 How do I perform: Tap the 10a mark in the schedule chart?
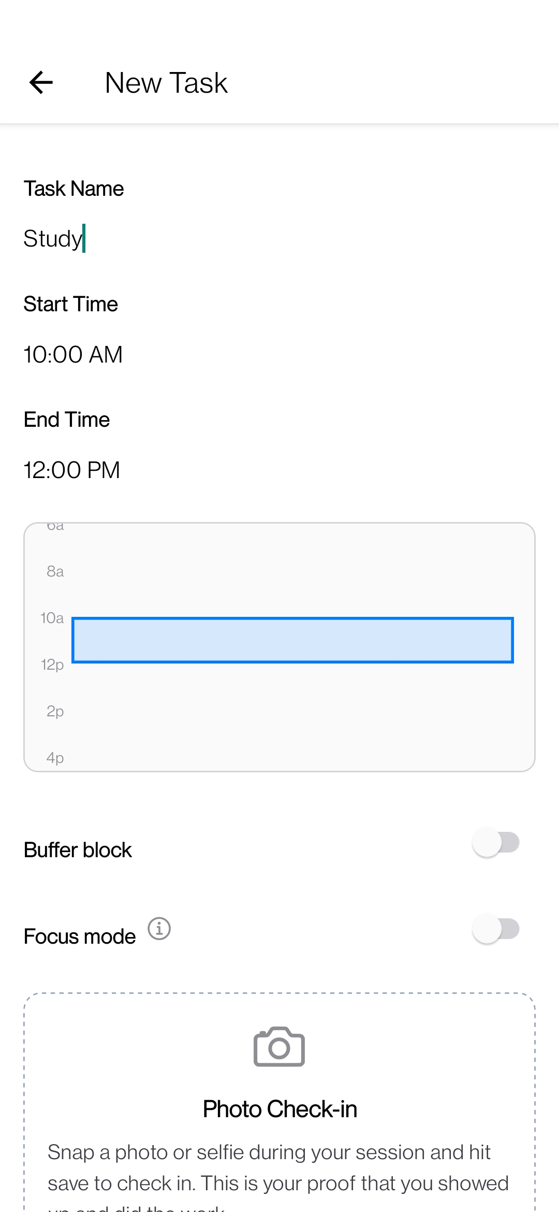[52, 618]
